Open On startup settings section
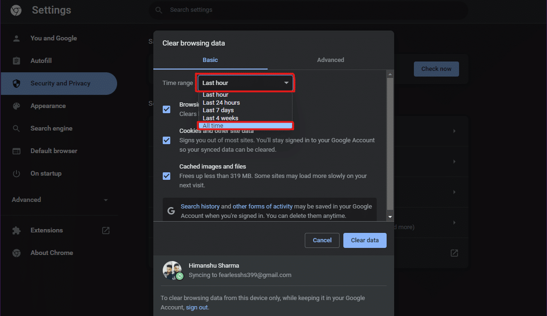Viewport: 547px width, 316px height. click(x=59, y=174)
